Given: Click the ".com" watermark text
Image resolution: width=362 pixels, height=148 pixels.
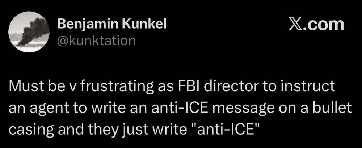Looking at the screenshot, I should (323, 25).
